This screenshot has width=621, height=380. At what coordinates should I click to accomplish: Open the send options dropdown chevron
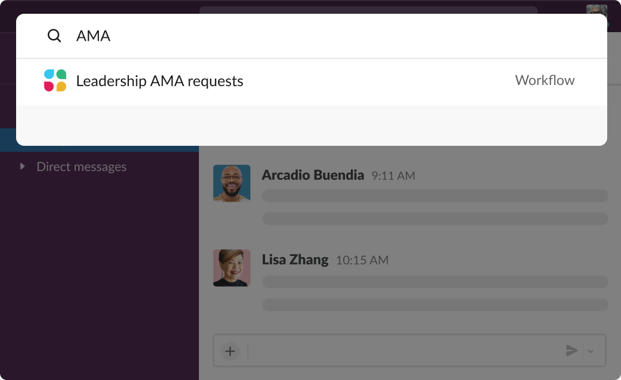click(x=591, y=351)
